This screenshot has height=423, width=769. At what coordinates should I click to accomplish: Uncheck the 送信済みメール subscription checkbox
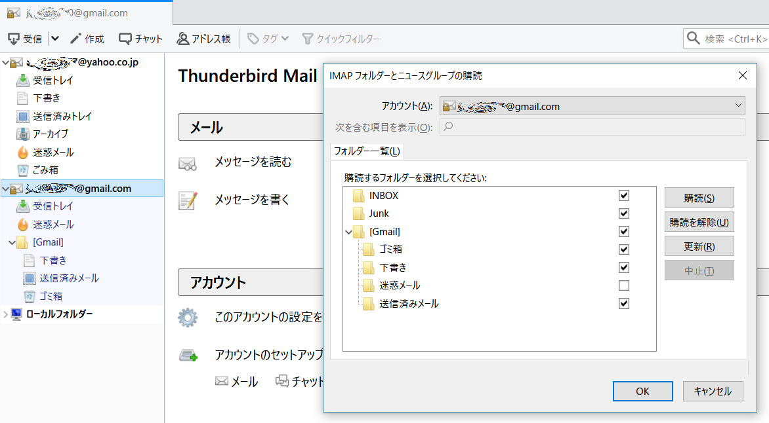624,304
